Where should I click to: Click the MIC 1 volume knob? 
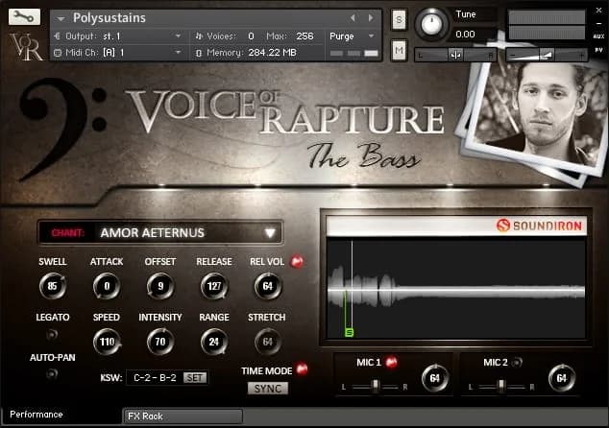coord(435,378)
